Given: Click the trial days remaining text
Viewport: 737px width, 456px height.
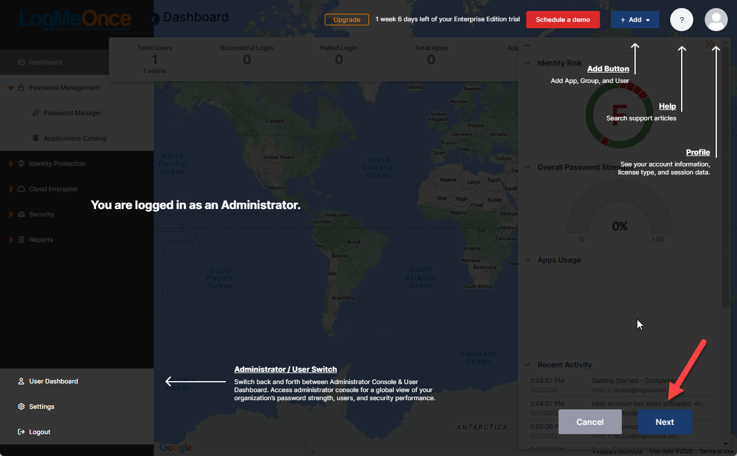Looking at the screenshot, I should coord(447,20).
